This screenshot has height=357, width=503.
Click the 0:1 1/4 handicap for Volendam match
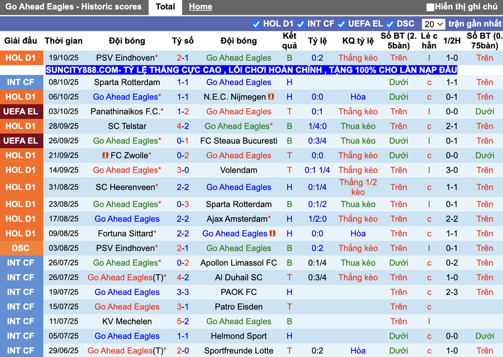[317, 170]
